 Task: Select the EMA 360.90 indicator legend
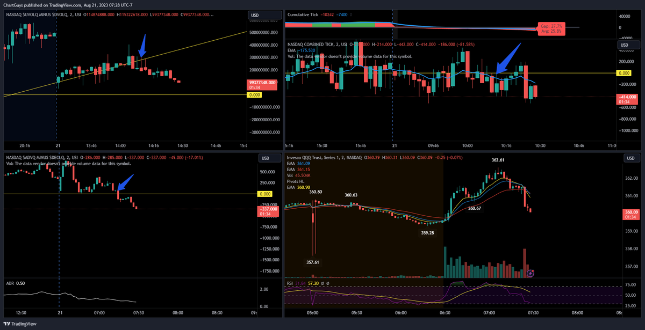[x=299, y=187]
